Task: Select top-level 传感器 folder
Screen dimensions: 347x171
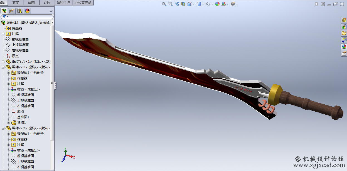Action: tap(14, 28)
